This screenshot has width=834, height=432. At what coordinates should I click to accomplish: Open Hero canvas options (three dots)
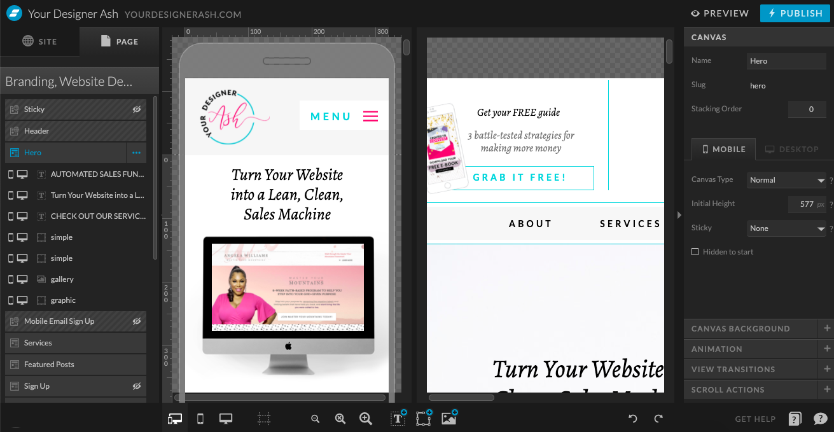[x=136, y=153]
